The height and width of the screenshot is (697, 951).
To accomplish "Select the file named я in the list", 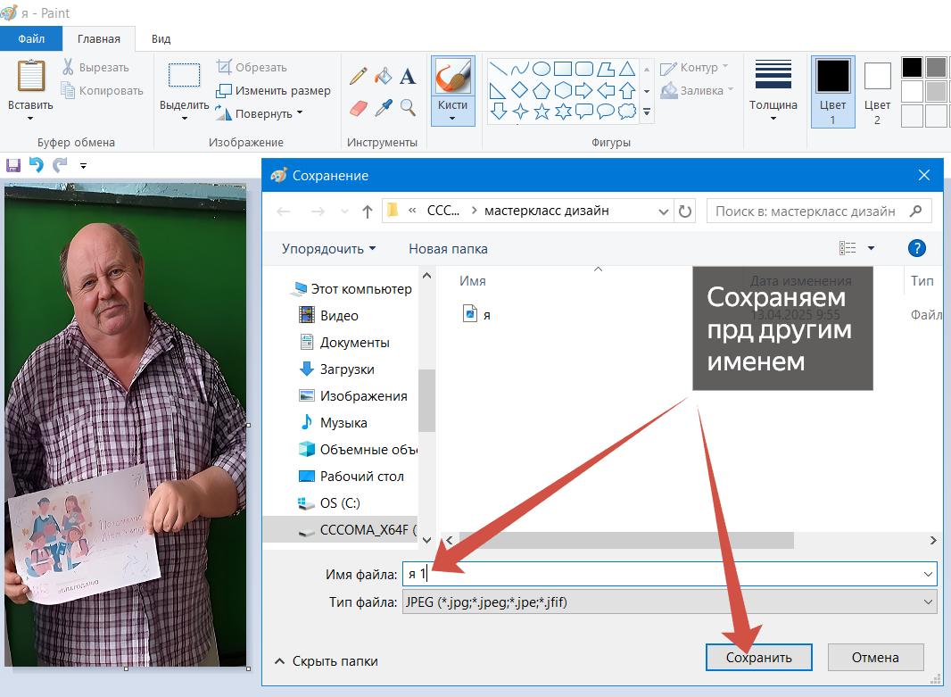I will click(476, 314).
